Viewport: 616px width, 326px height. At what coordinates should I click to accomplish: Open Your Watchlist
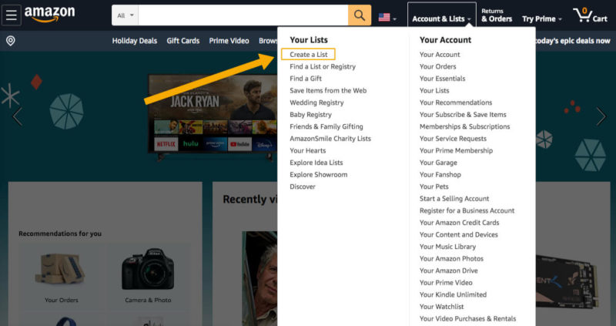click(x=441, y=307)
